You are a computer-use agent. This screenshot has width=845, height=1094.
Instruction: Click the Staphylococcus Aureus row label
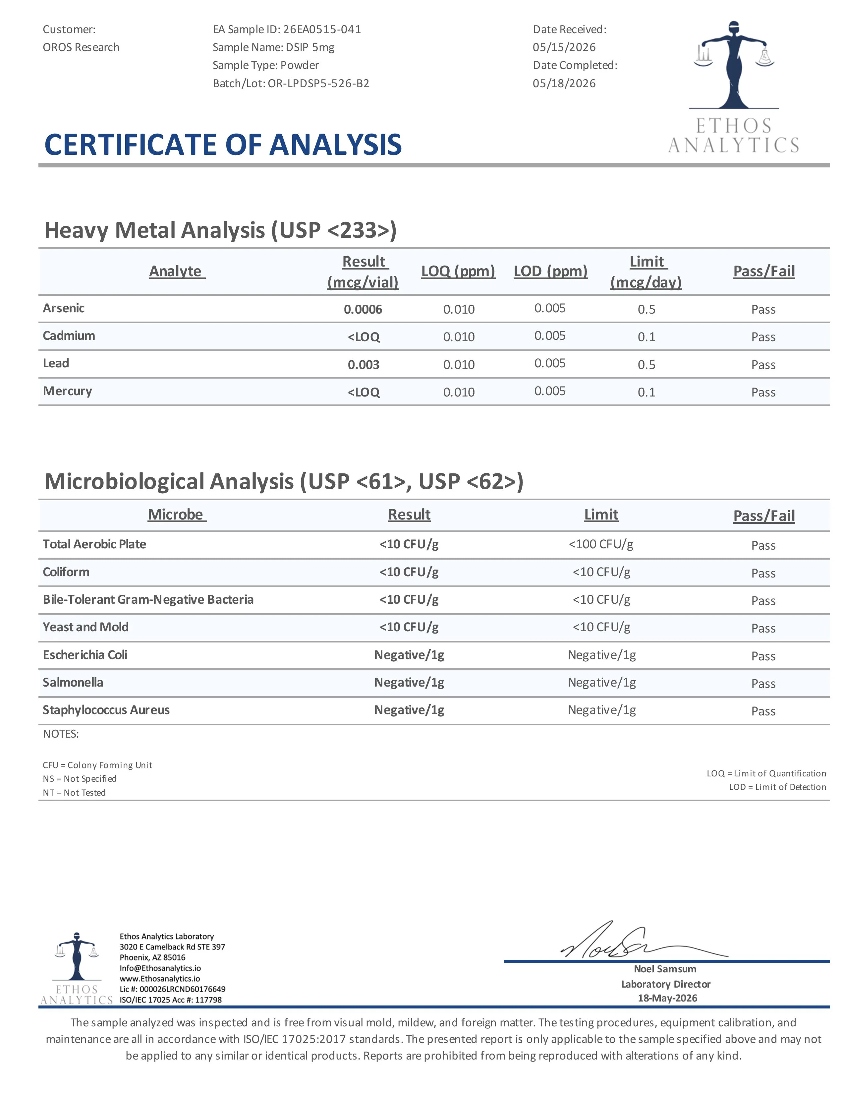click(x=106, y=710)
